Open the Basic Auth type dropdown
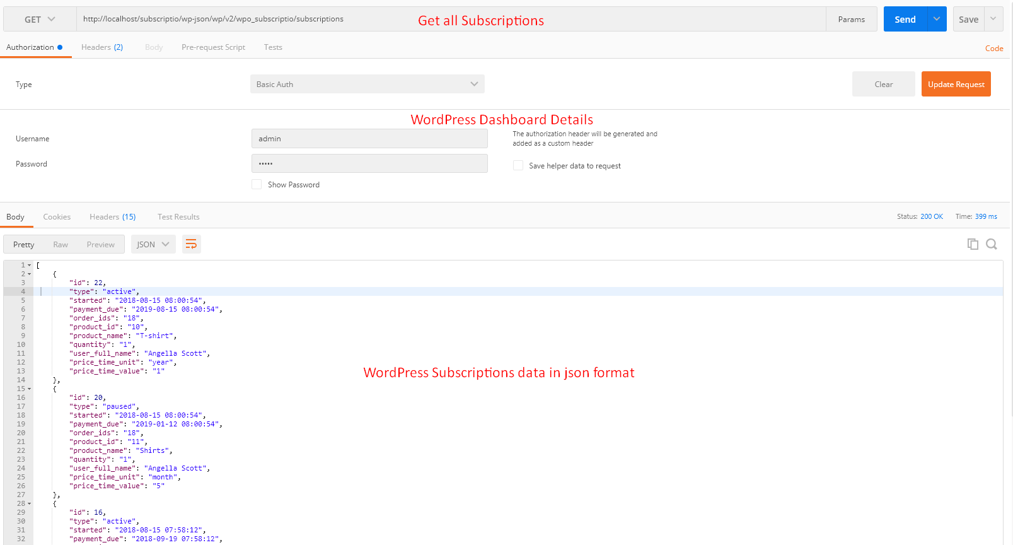 (x=368, y=84)
